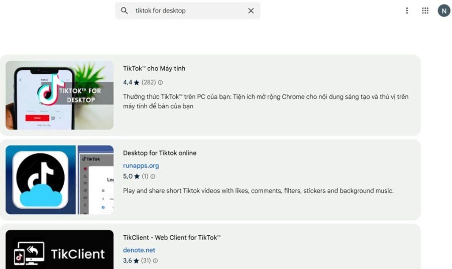Click the '(31)' review count
The image size is (452, 269).
[146, 260]
